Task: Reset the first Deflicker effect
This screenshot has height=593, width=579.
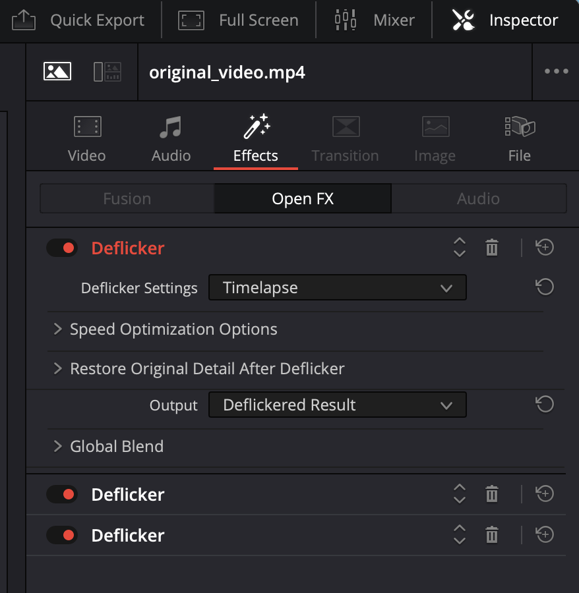Action: (x=545, y=248)
